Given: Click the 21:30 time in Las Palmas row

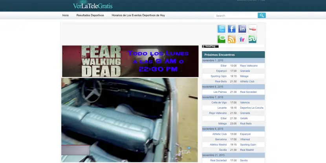Looking at the screenshot, I should 233,92.
